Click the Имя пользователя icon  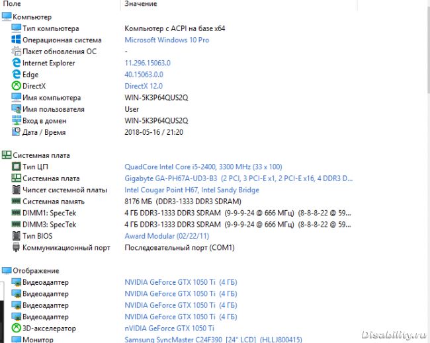tap(16, 109)
